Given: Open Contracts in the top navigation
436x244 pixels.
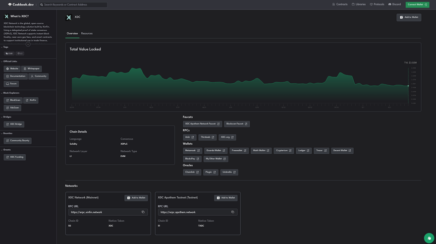Looking at the screenshot, I should [x=340, y=4].
